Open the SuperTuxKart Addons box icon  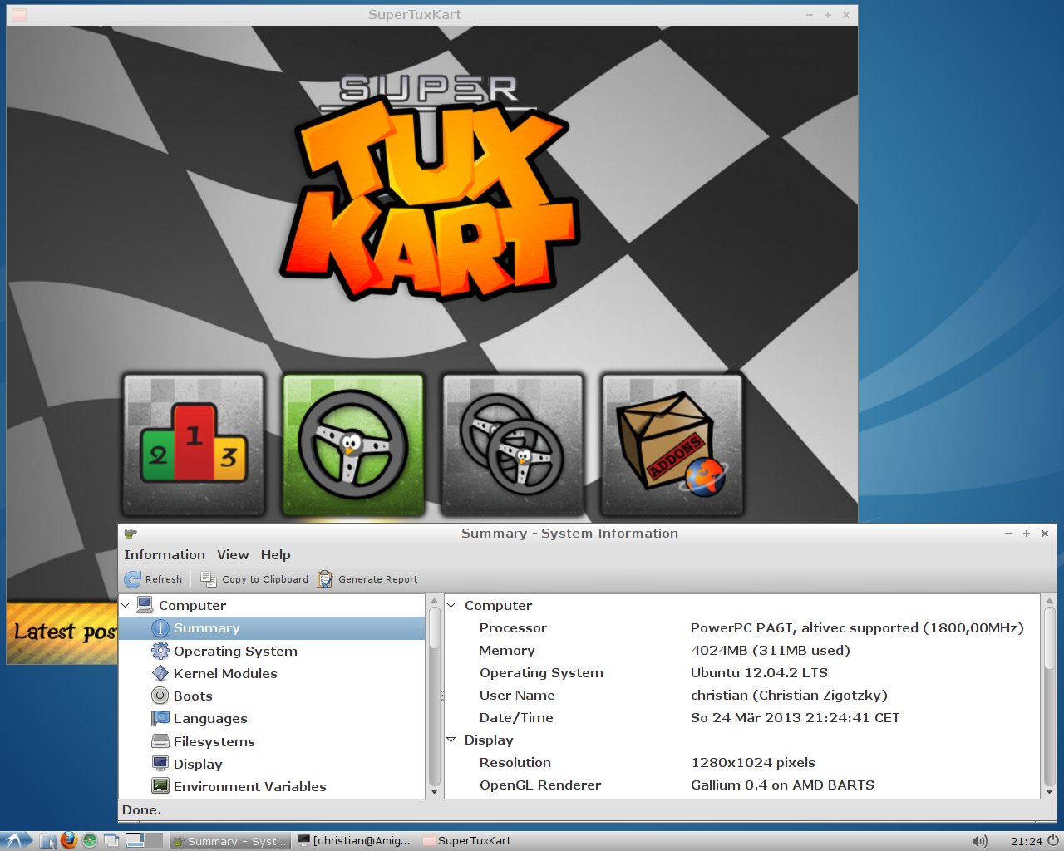[x=672, y=444]
